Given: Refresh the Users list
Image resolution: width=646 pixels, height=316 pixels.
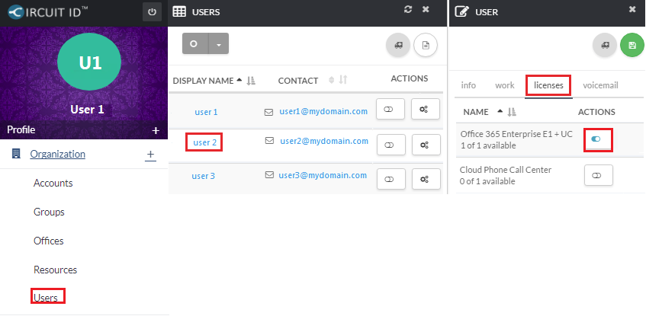Looking at the screenshot, I should click(408, 10).
